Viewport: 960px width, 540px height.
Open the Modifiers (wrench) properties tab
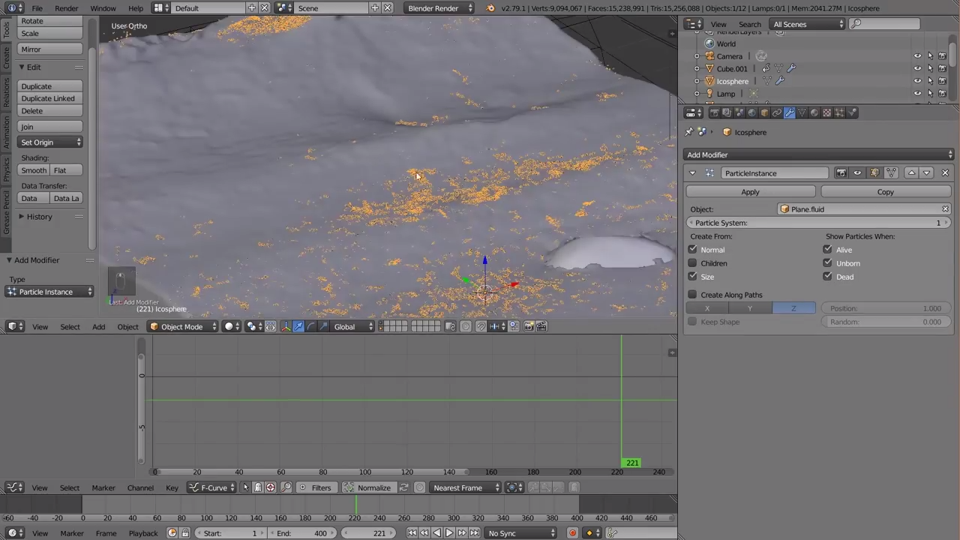(x=790, y=112)
